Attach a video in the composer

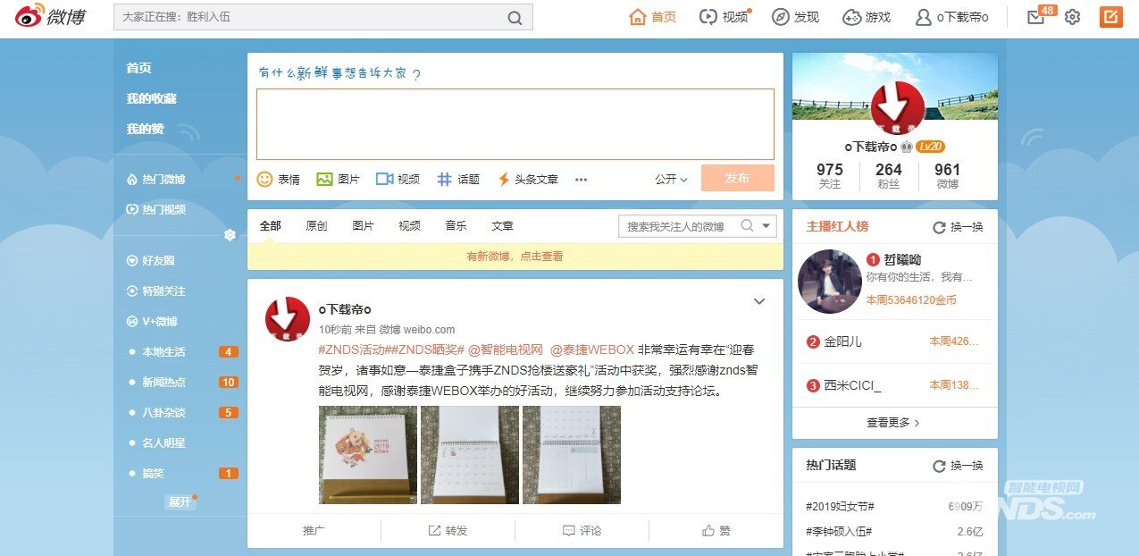[398, 179]
